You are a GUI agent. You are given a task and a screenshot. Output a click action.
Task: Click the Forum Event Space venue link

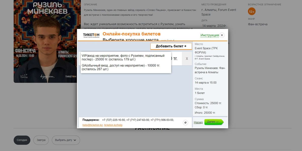click(218, 12)
